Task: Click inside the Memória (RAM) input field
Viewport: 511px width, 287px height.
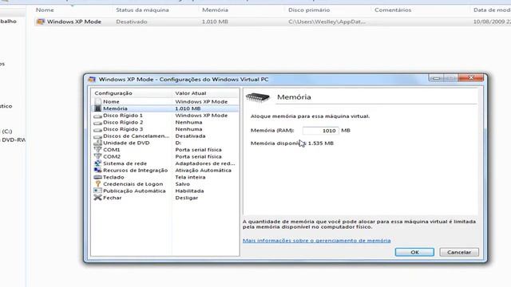Action: 320,131
